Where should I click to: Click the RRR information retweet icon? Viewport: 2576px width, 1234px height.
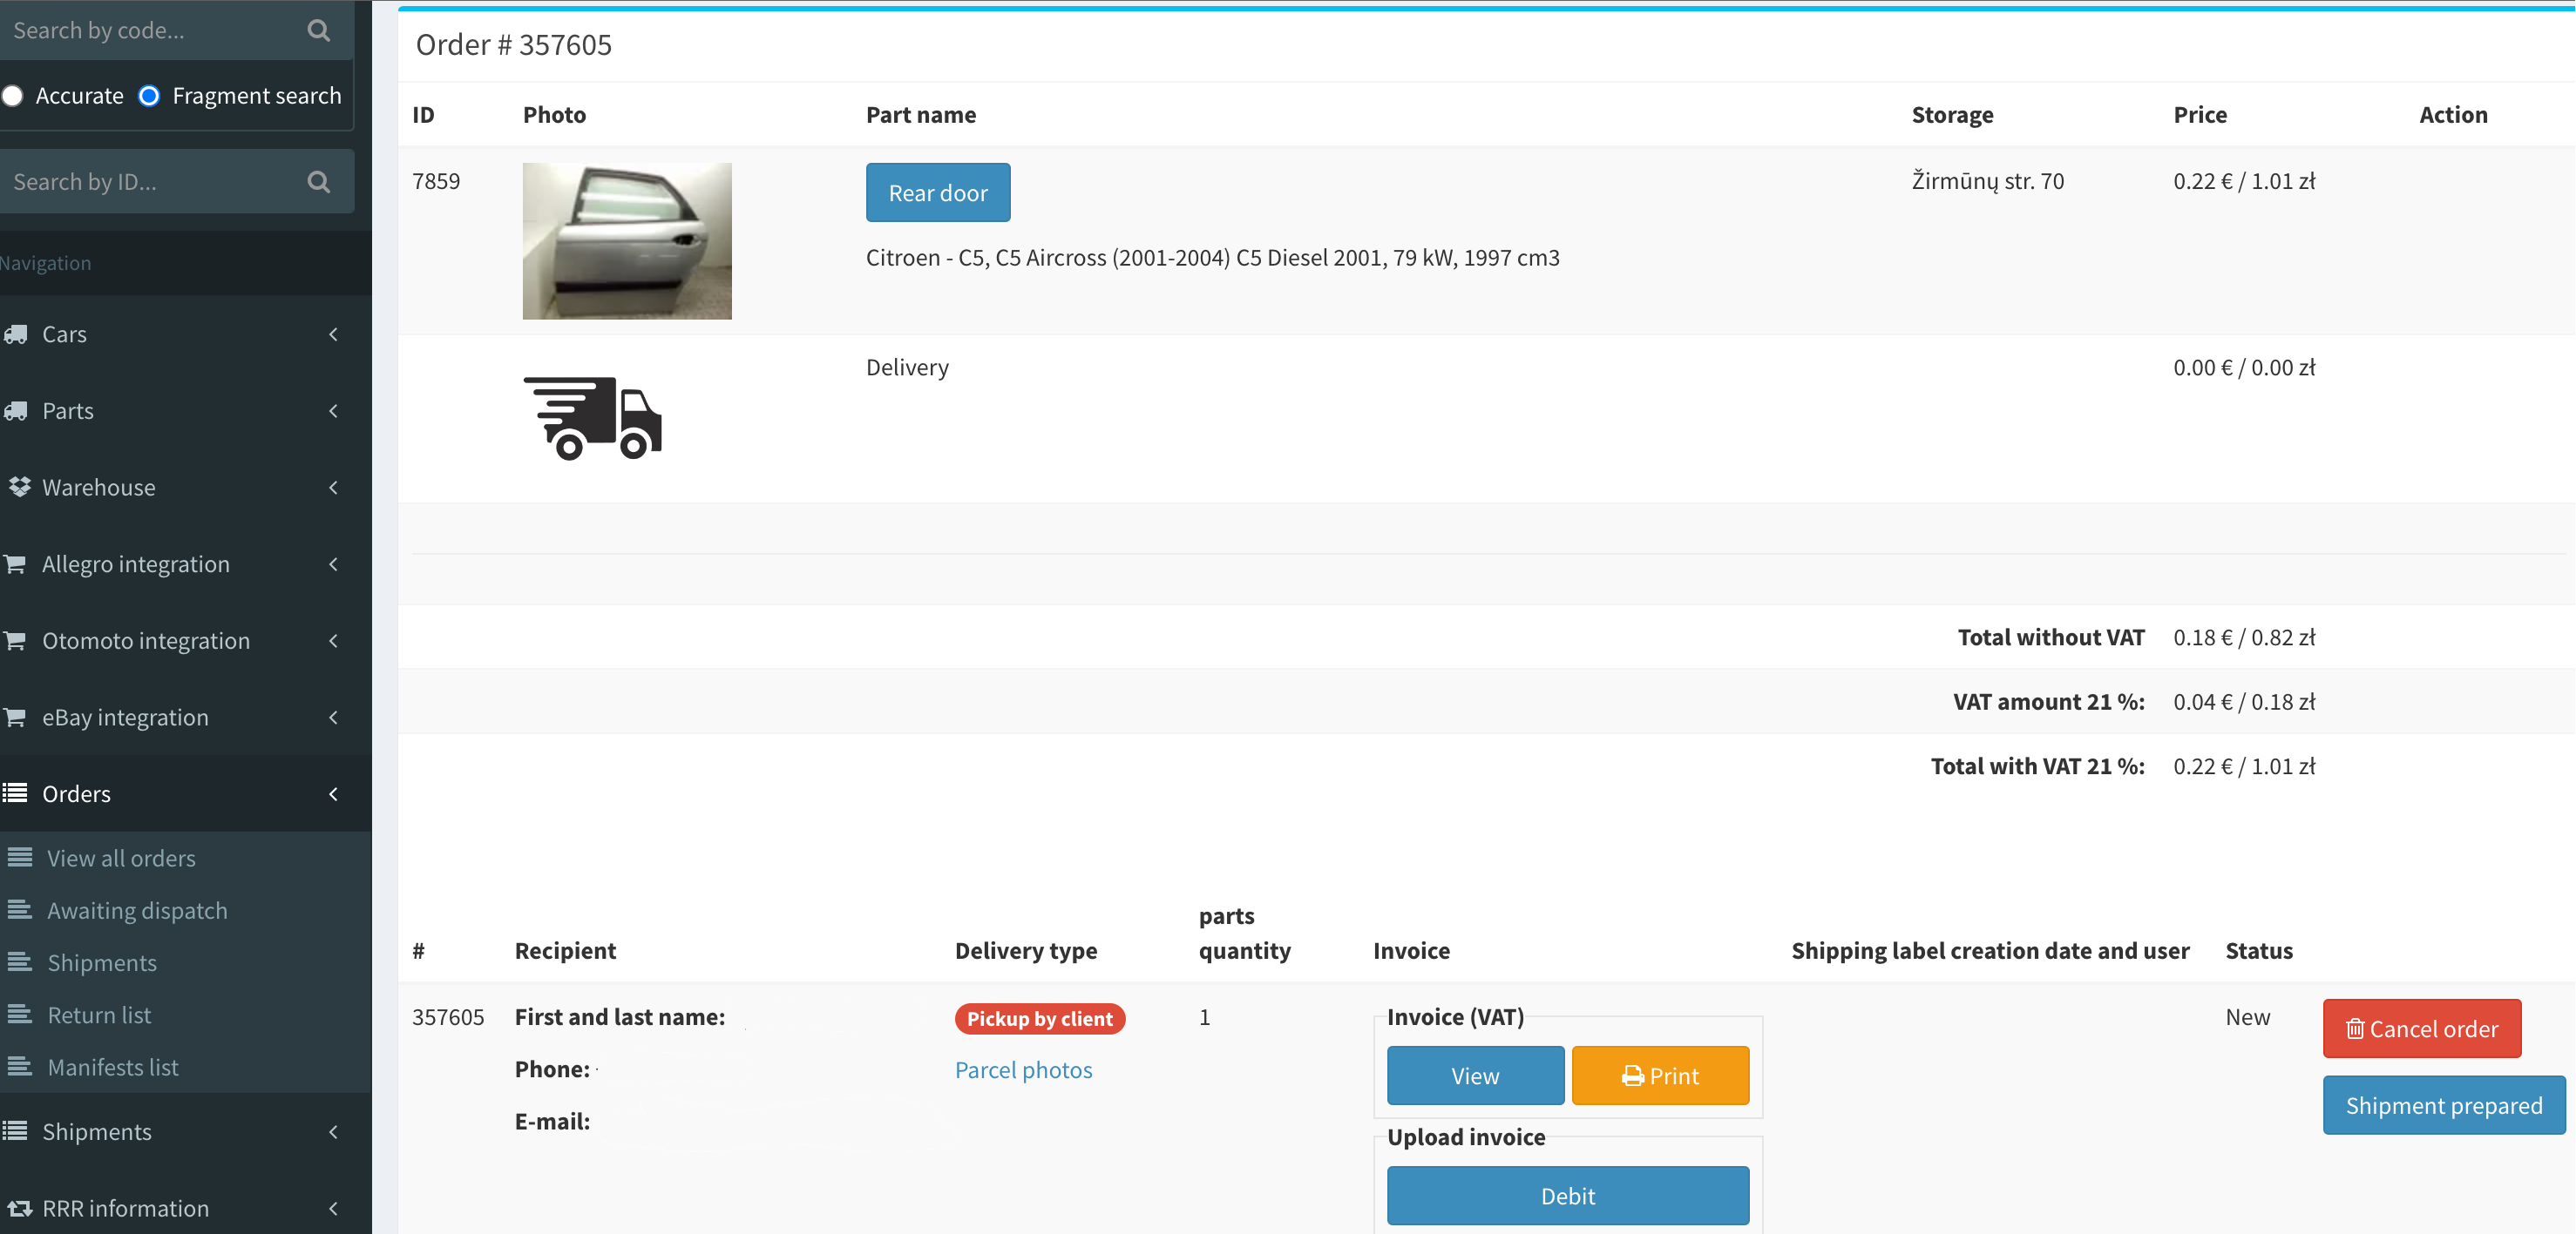[19, 1208]
